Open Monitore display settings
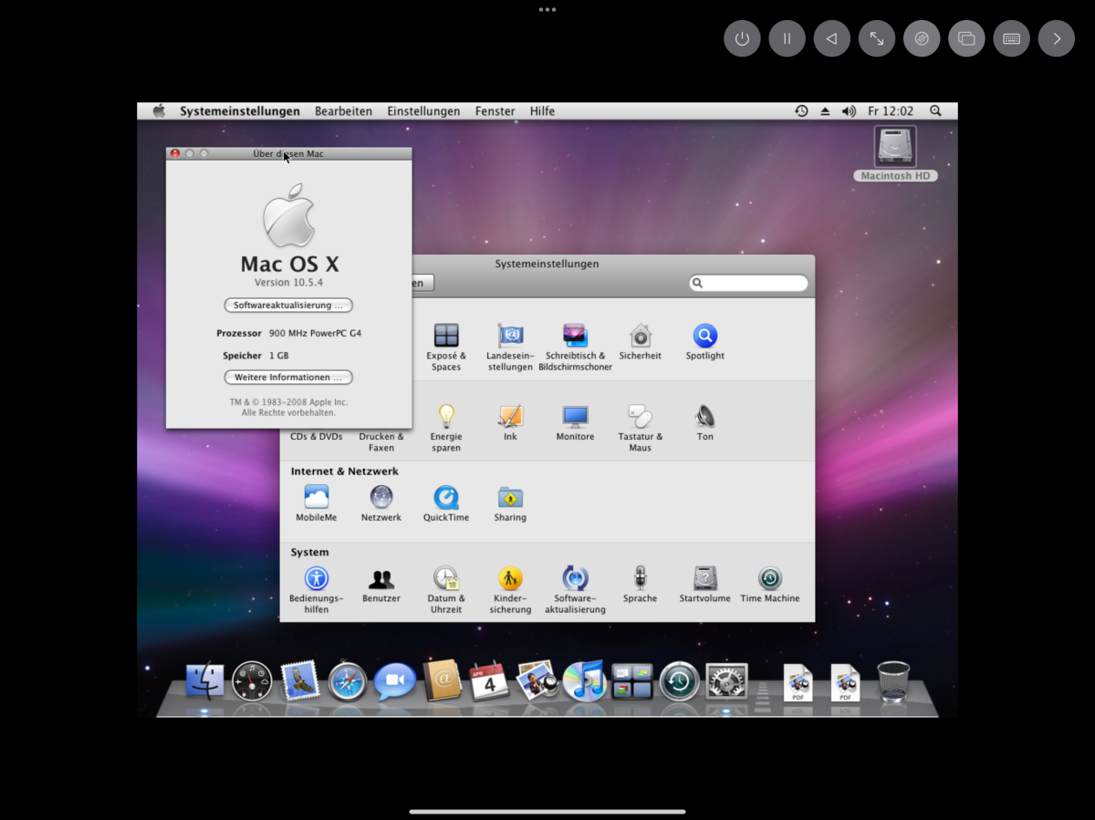 575,423
